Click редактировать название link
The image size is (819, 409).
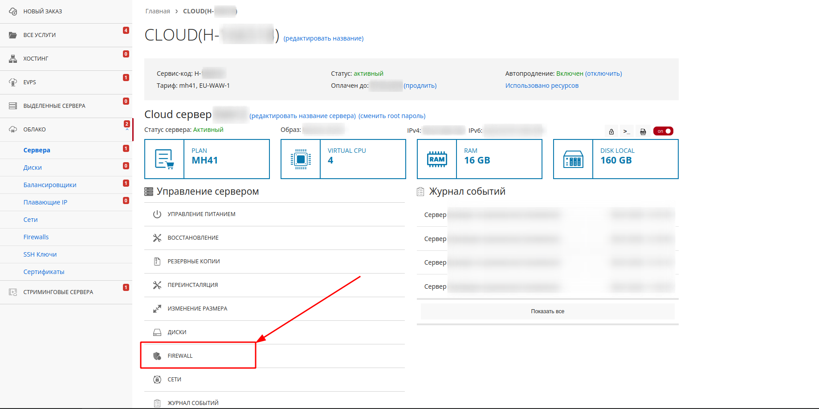click(x=323, y=38)
